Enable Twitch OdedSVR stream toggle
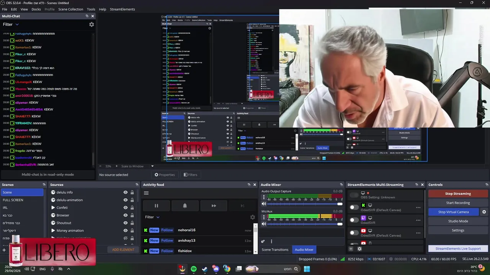The image size is (490, 275). (x=354, y=220)
